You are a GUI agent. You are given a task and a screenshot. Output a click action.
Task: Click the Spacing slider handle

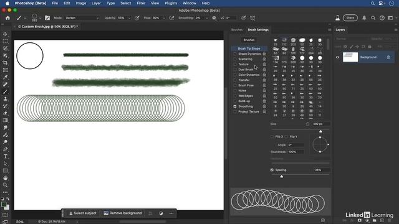(x=281, y=176)
